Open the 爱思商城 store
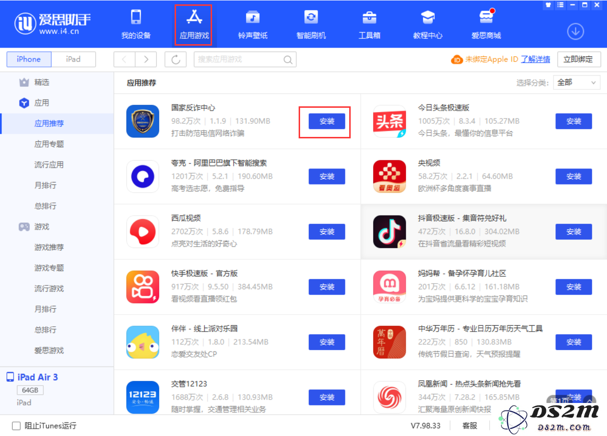The width and height of the screenshot is (607, 436). 486,24
